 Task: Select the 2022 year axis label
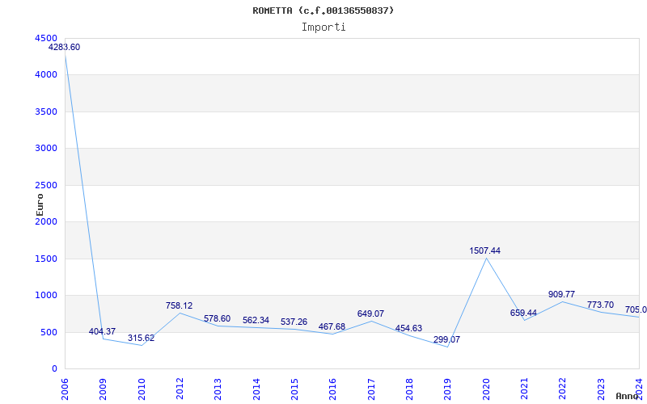562,389
